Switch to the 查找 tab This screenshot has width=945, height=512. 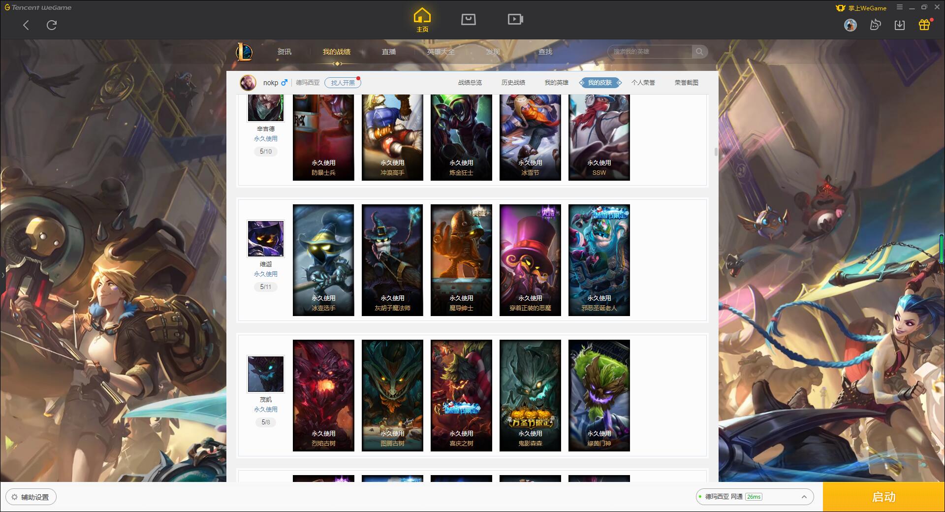pos(545,52)
